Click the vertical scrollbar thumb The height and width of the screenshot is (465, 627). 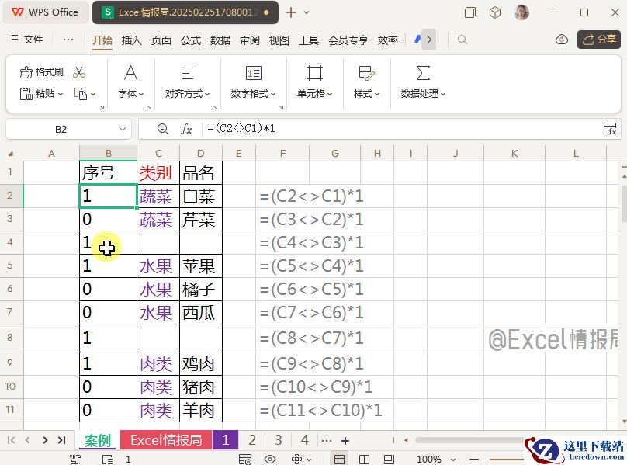pos(624,203)
